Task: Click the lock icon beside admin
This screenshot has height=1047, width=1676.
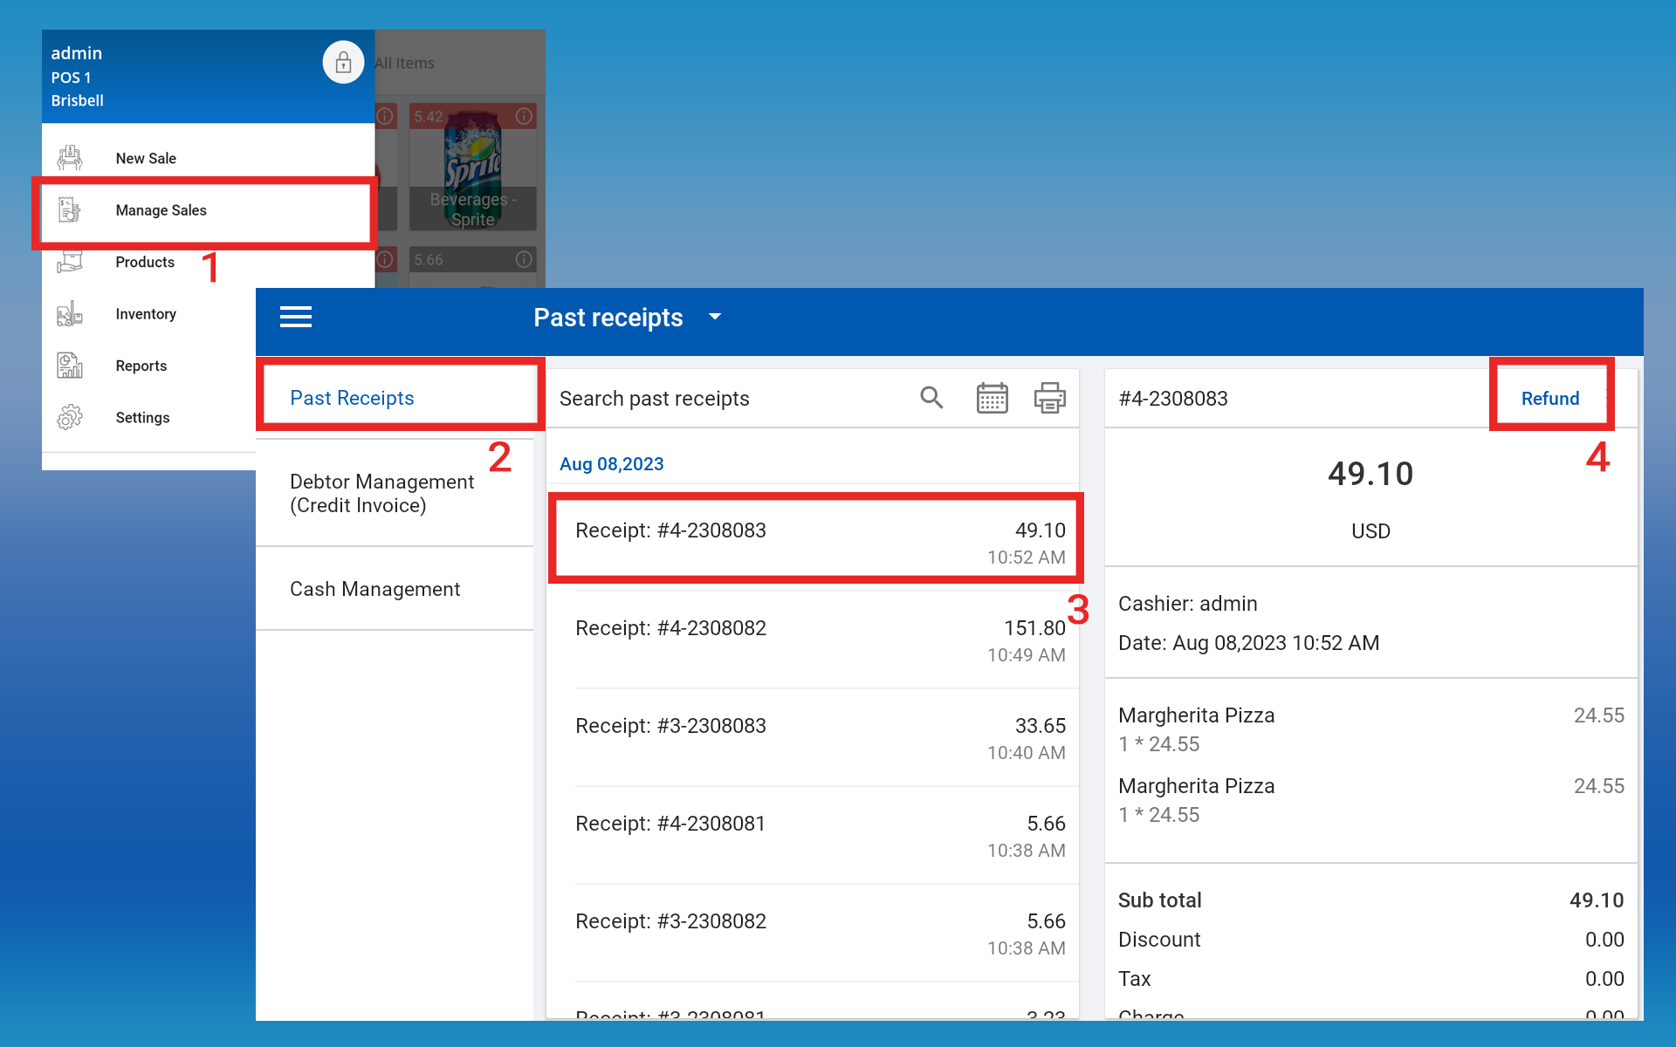Action: point(343,63)
